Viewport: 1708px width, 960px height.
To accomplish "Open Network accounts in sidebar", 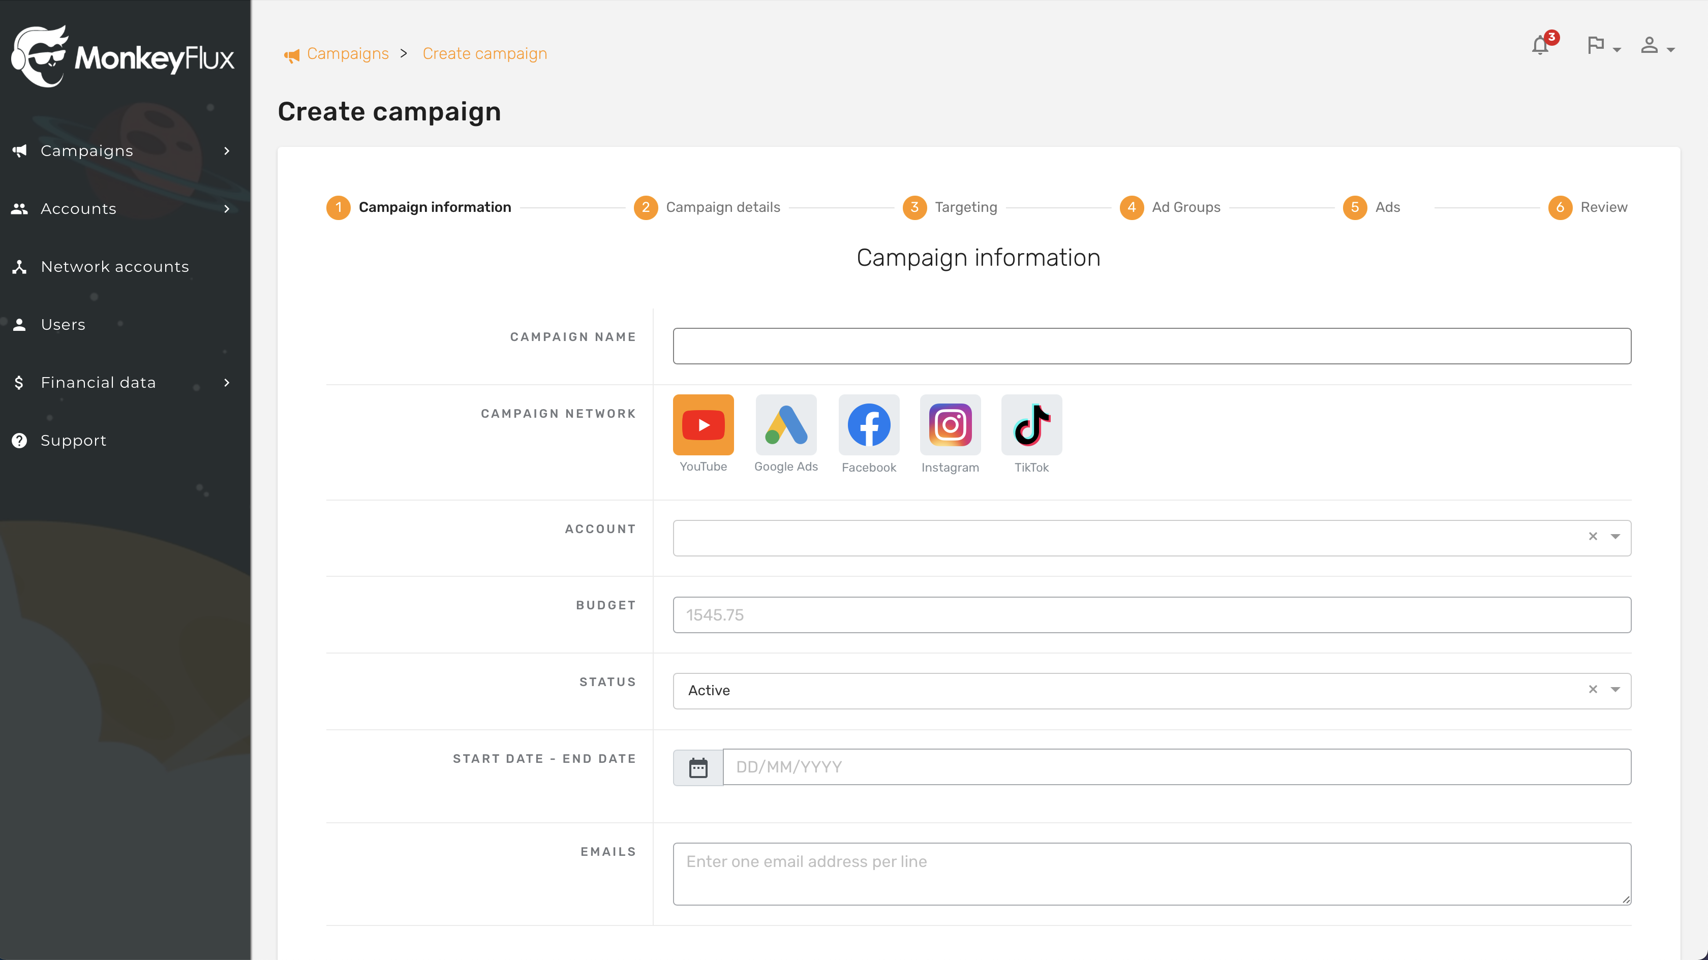I will [x=115, y=266].
